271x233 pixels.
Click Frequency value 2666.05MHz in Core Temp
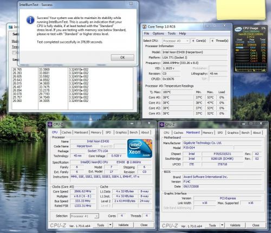pos(195,63)
